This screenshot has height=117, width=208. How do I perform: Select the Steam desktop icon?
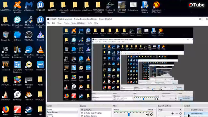coord(29,110)
